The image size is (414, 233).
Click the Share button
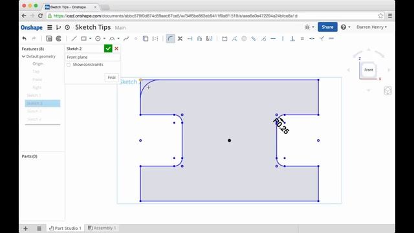(x=327, y=27)
